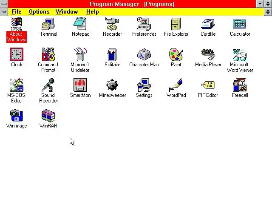
Task: Open the Window menu
Action: click(67, 12)
